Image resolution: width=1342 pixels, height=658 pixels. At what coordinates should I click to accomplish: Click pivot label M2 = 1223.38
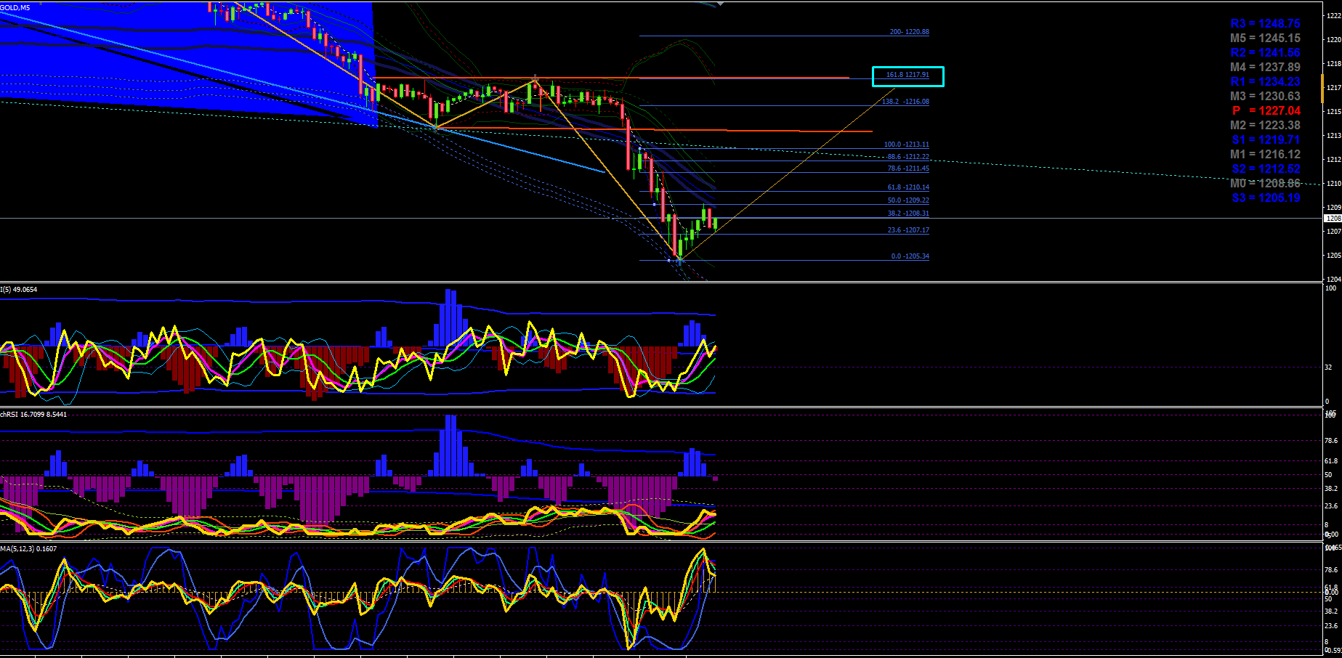(x=1265, y=125)
